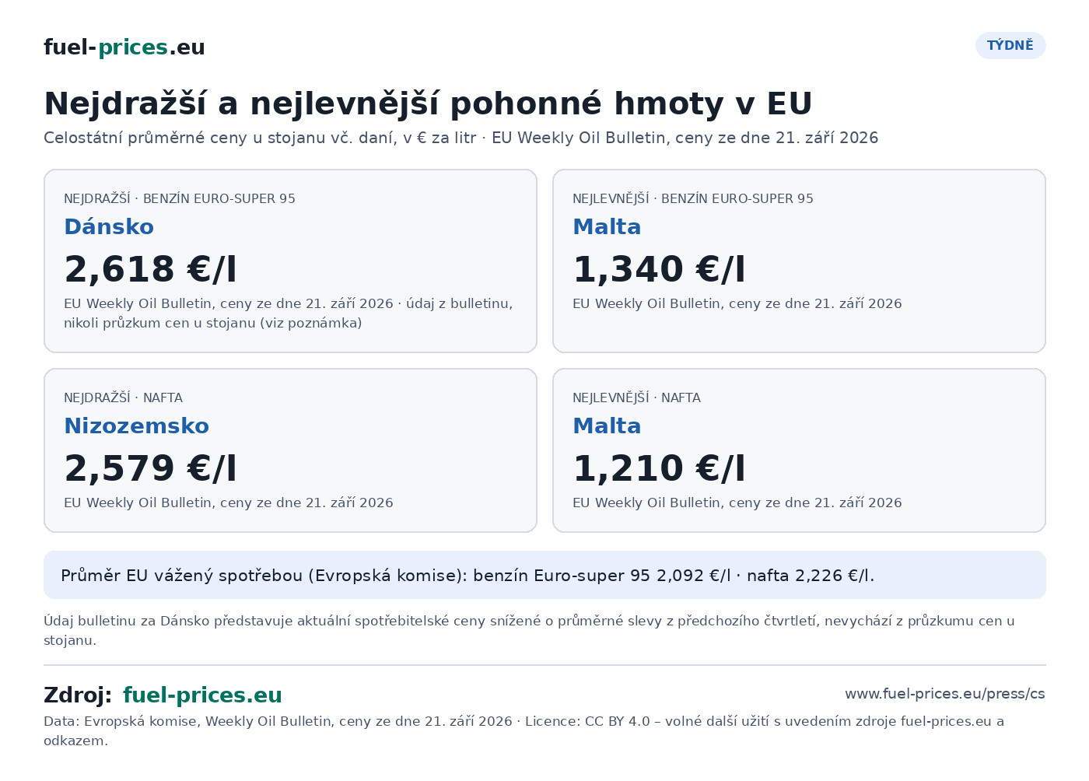Open the Dánsko country name
Screen dimensions: 1089x781
click(x=109, y=226)
